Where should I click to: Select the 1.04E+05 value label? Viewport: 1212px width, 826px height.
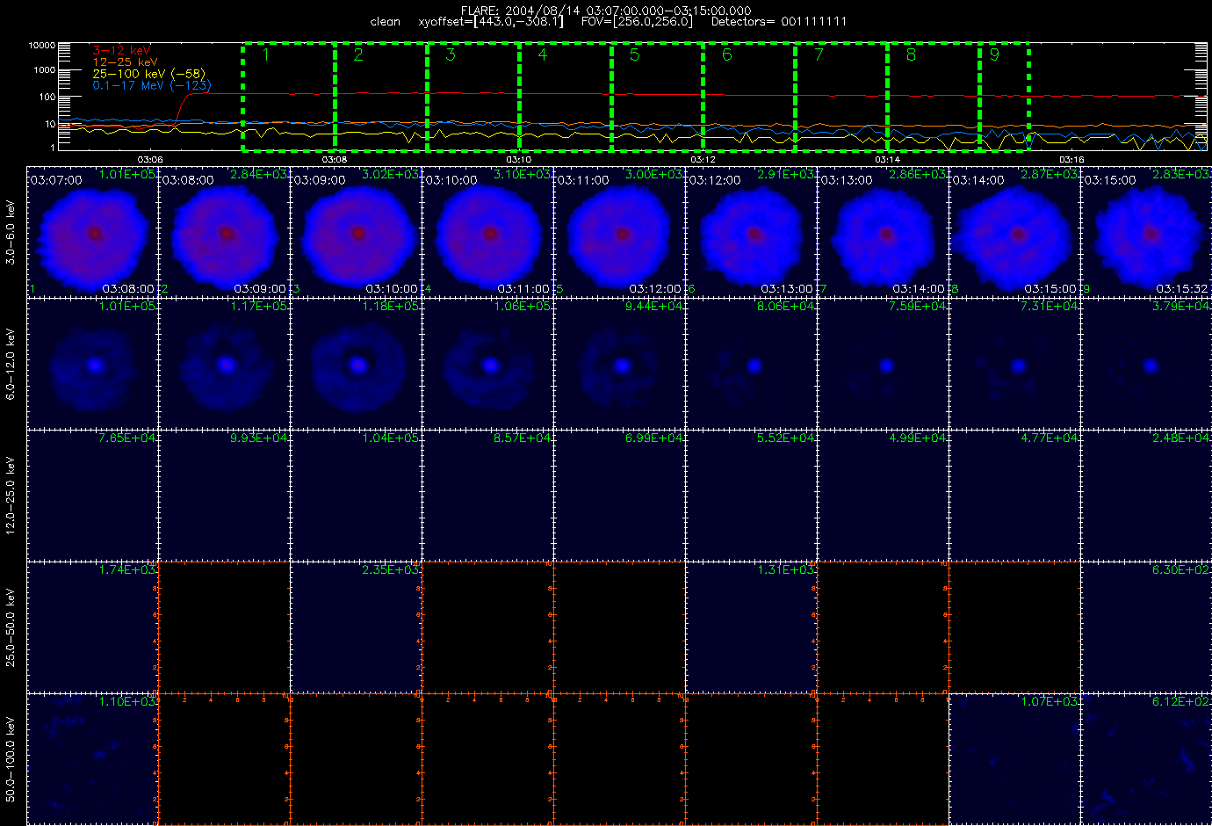coord(390,438)
